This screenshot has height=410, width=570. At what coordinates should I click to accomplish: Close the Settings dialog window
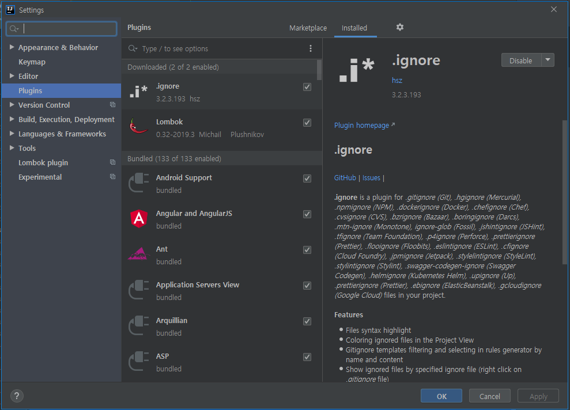[554, 9]
